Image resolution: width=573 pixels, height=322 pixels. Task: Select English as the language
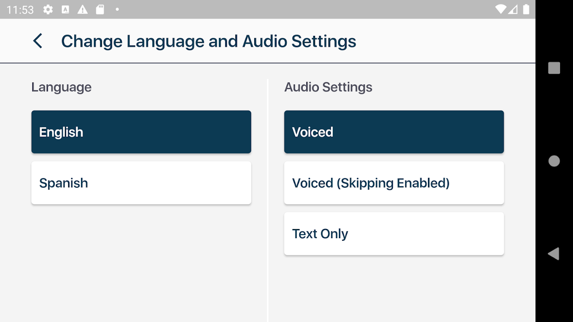[x=141, y=132]
